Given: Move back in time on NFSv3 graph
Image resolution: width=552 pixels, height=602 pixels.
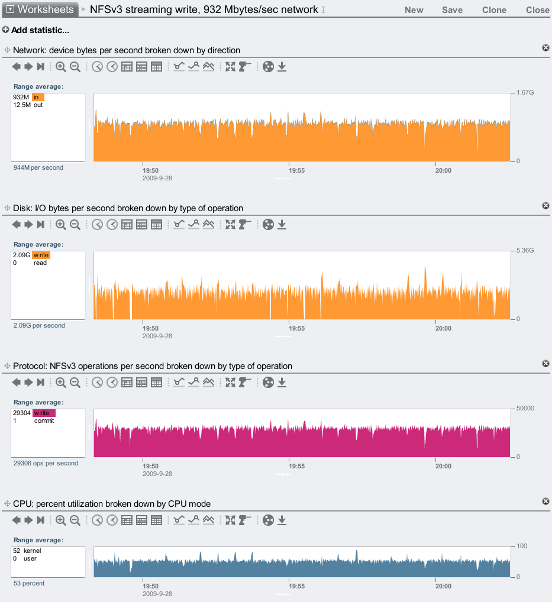Looking at the screenshot, I should point(17,383).
